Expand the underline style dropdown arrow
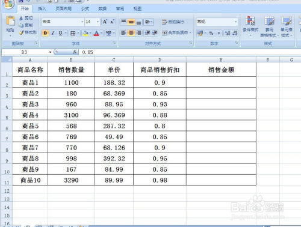 coord(66,33)
